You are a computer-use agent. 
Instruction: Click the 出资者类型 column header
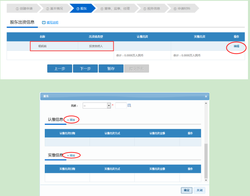pyautogui.click(x=96, y=37)
